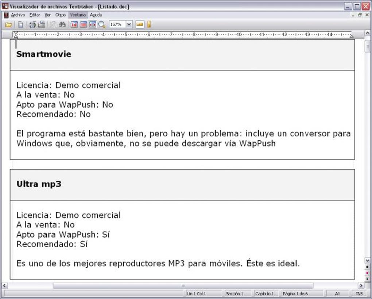
Task: Open the Ayuda menu
Action: click(x=96, y=15)
